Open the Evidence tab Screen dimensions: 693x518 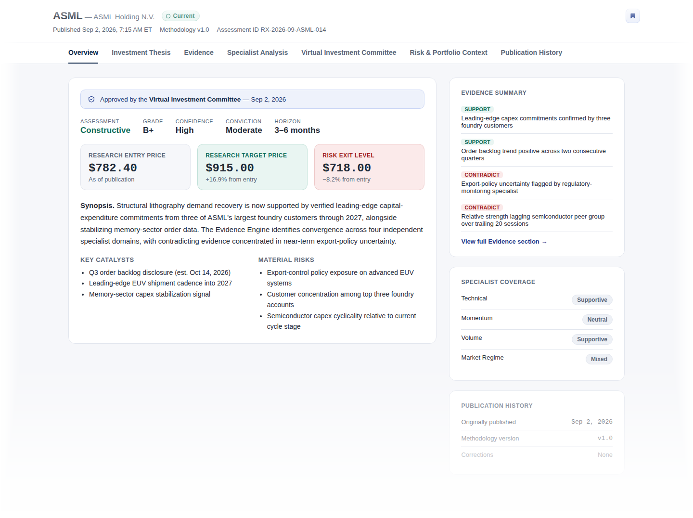(x=199, y=52)
